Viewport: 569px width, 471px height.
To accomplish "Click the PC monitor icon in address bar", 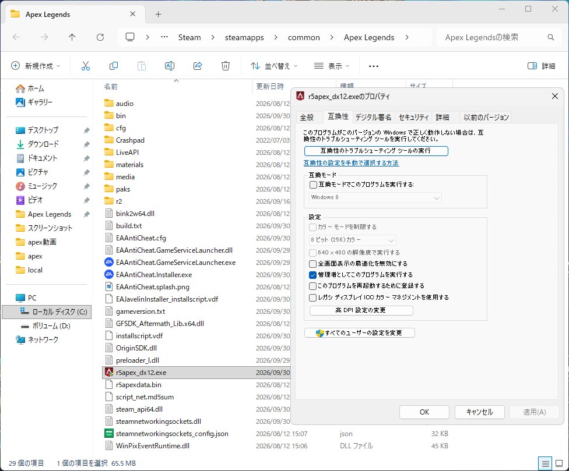I will (x=130, y=37).
